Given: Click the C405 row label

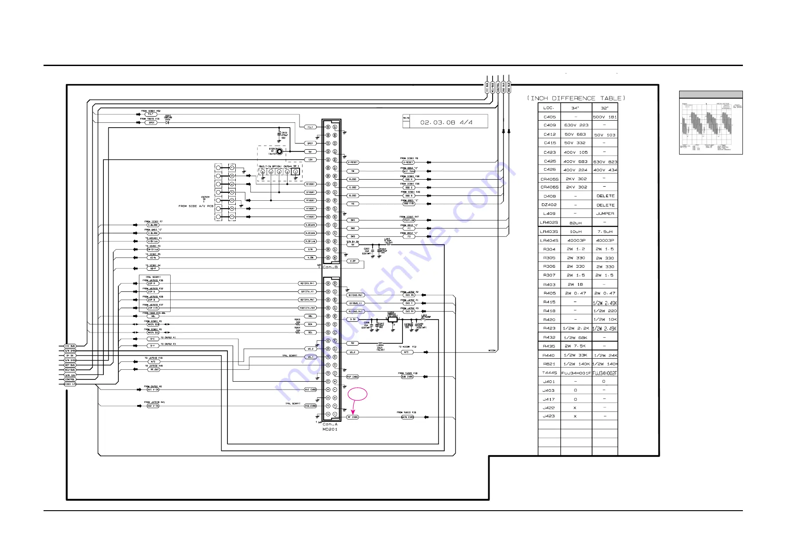Looking at the screenshot, I should coord(549,117).
